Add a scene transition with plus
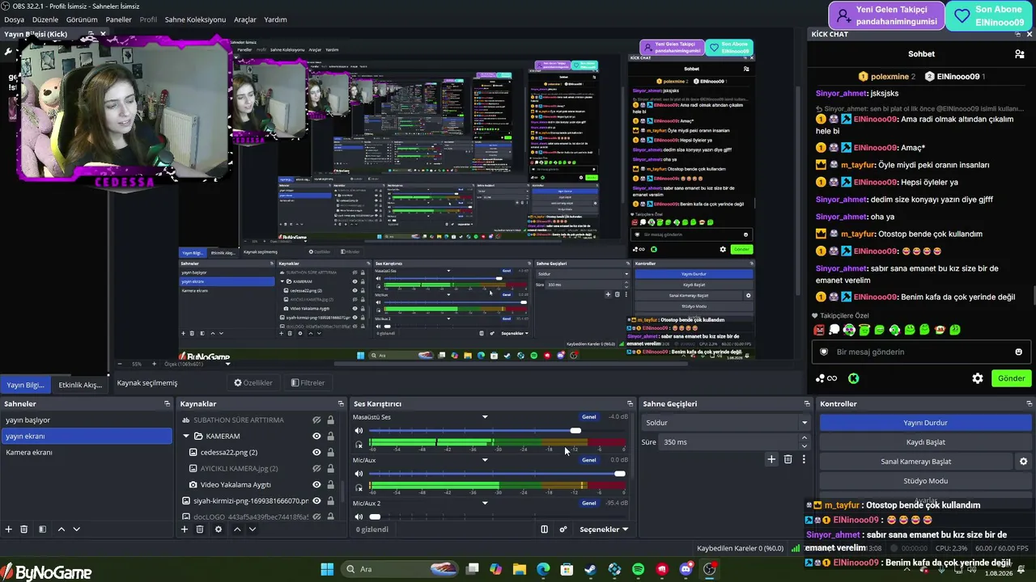The image size is (1036, 582). pos(771,459)
